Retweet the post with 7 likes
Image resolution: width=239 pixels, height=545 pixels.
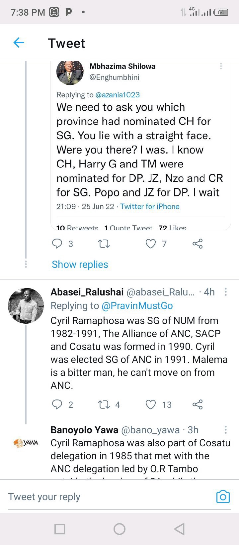tap(104, 244)
